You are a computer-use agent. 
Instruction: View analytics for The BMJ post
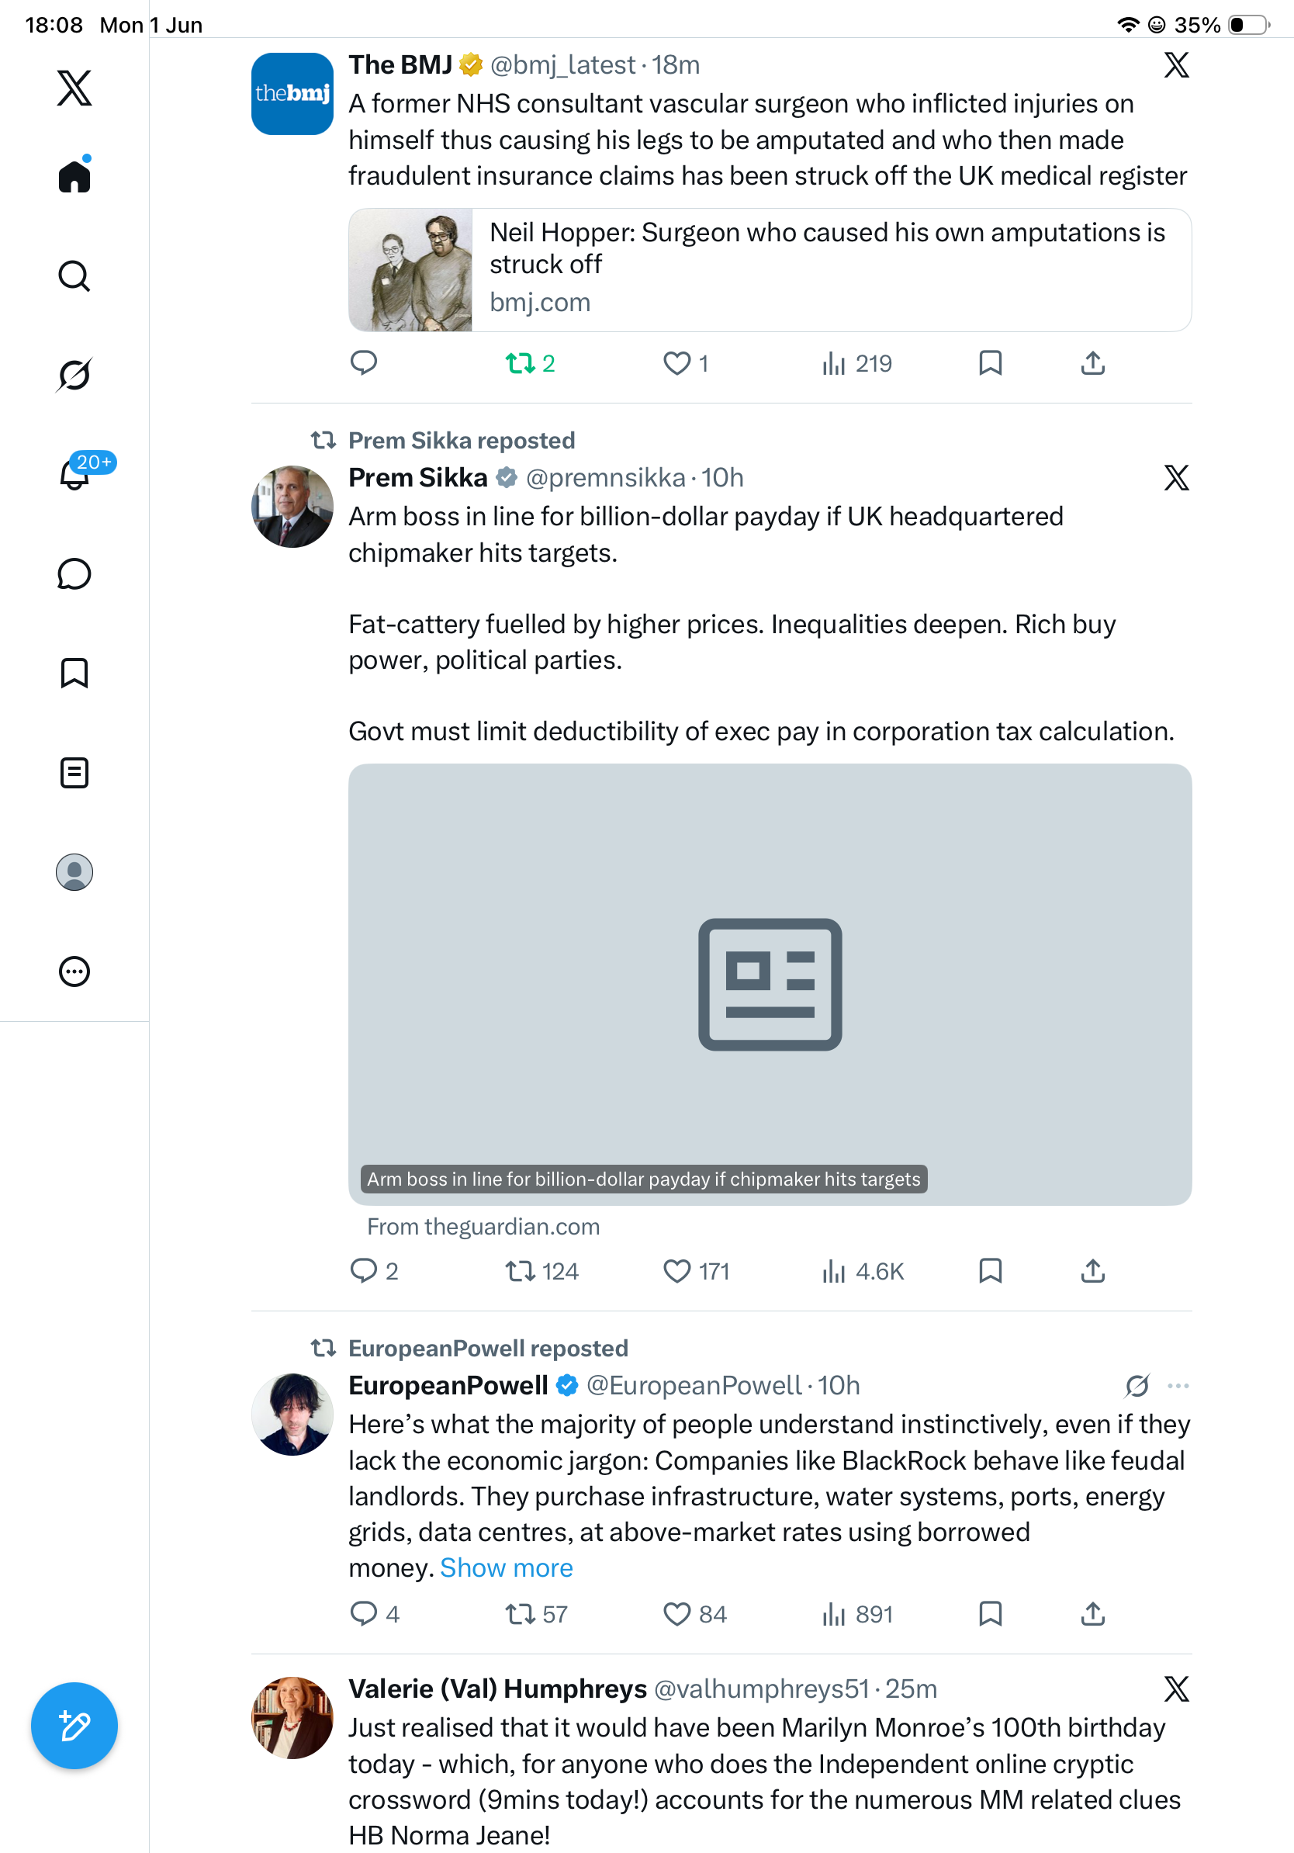coord(856,363)
